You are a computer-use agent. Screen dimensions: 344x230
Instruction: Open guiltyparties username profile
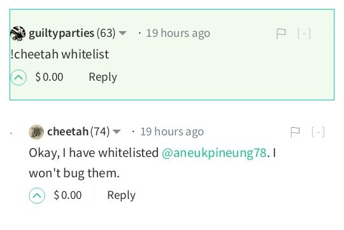[x=61, y=34]
